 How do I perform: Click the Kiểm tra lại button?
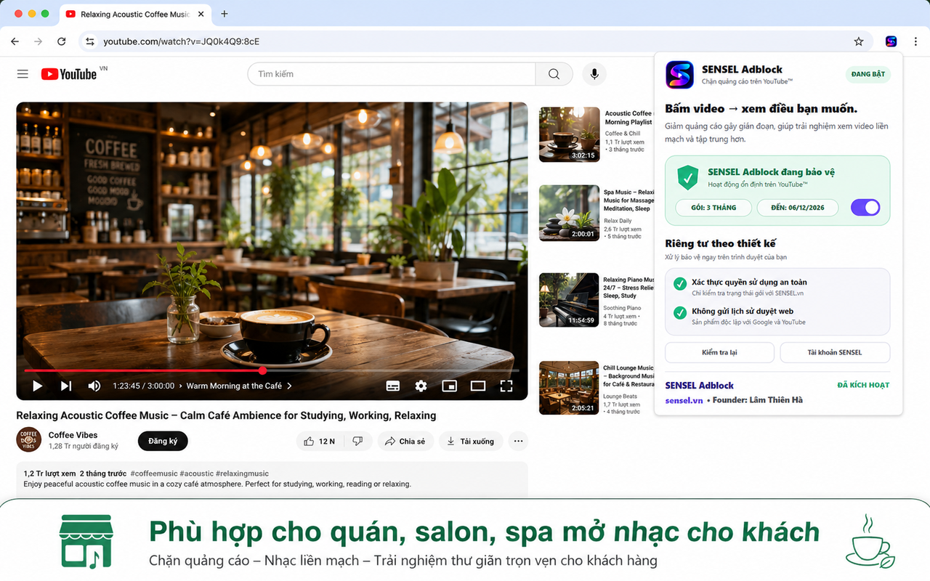tap(719, 352)
